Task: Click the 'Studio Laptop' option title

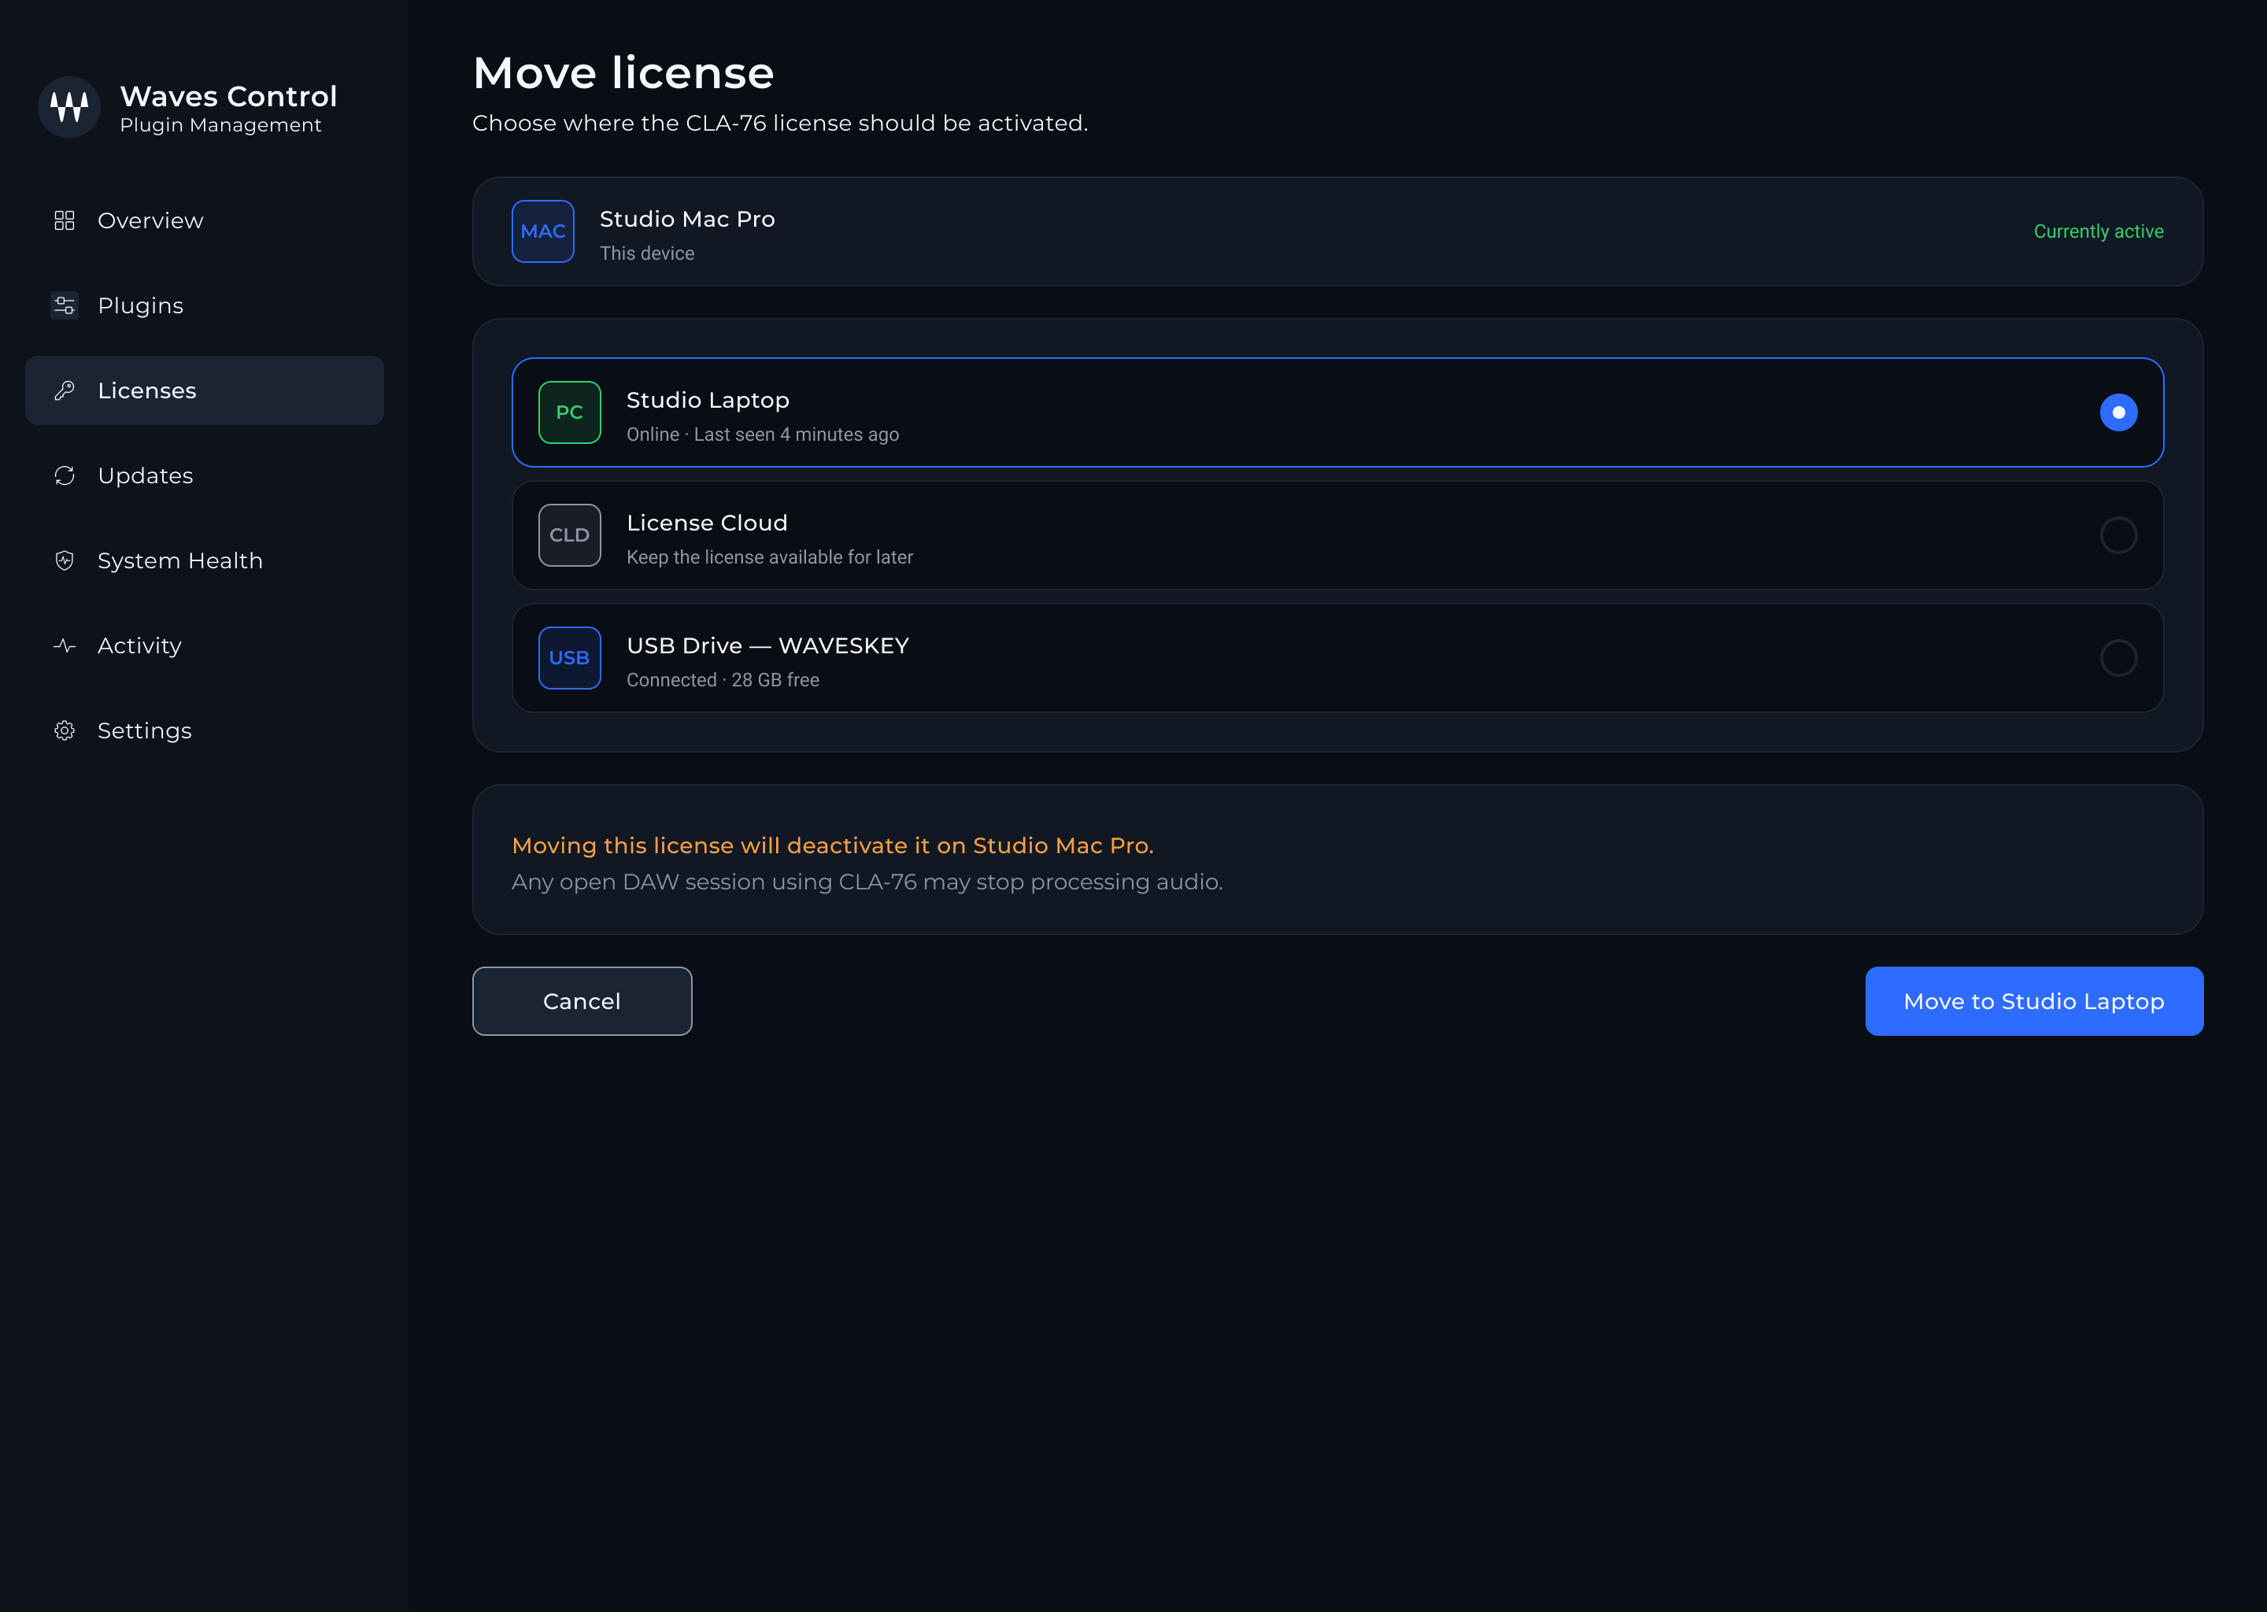Action: tap(708, 400)
